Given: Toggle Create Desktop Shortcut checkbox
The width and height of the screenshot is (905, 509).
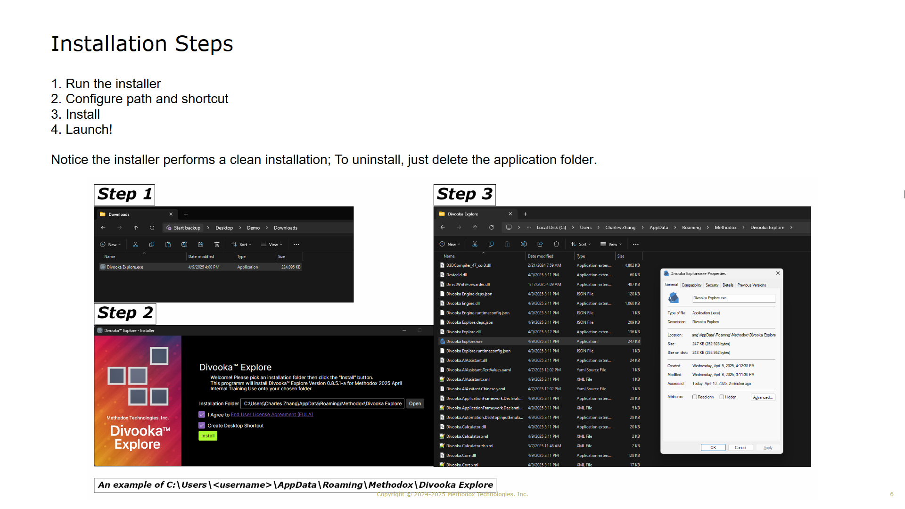Looking at the screenshot, I should 202,426.
